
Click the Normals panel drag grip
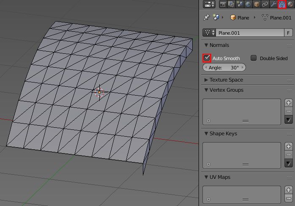(290, 46)
